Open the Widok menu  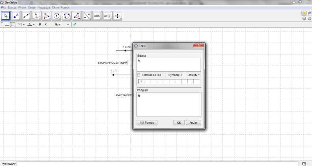coord(22,8)
